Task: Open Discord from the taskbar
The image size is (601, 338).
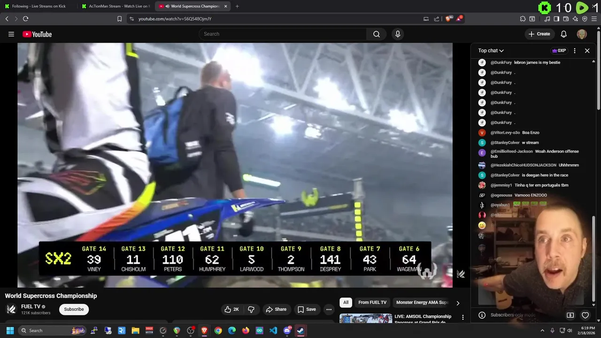Action: click(x=287, y=330)
